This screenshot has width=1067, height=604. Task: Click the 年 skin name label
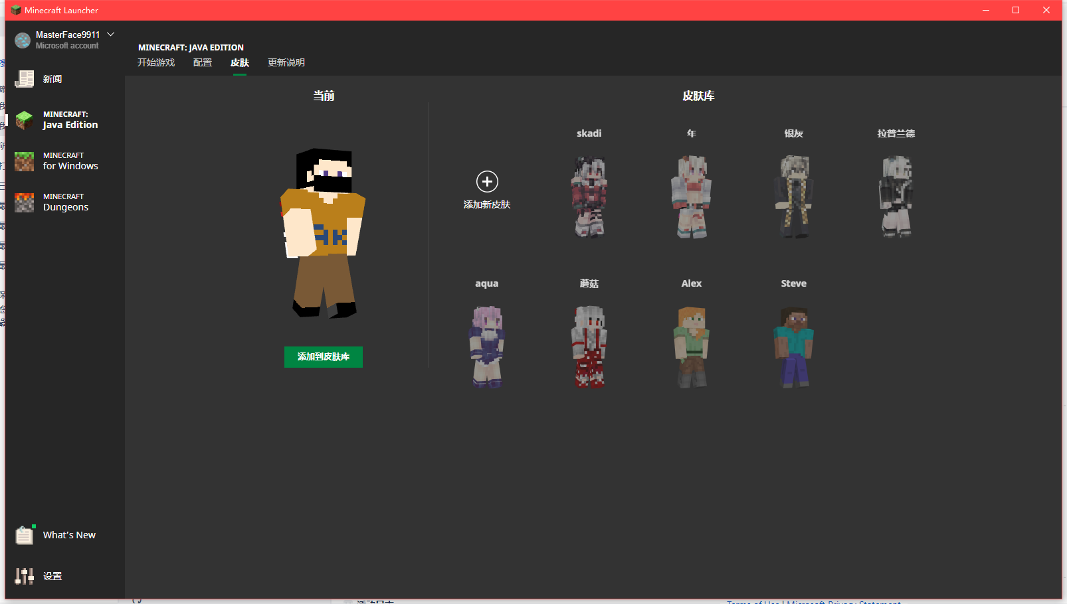coord(692,133)
